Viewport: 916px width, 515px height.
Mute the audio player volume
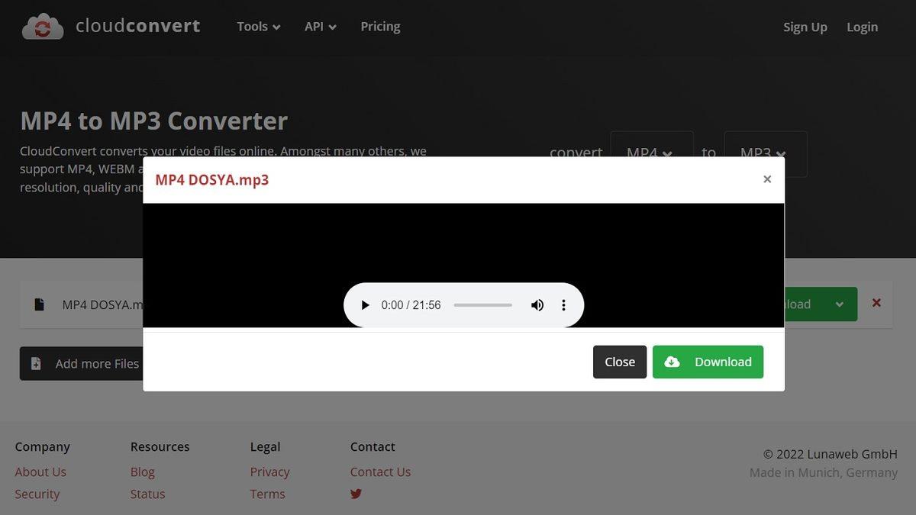537,305
